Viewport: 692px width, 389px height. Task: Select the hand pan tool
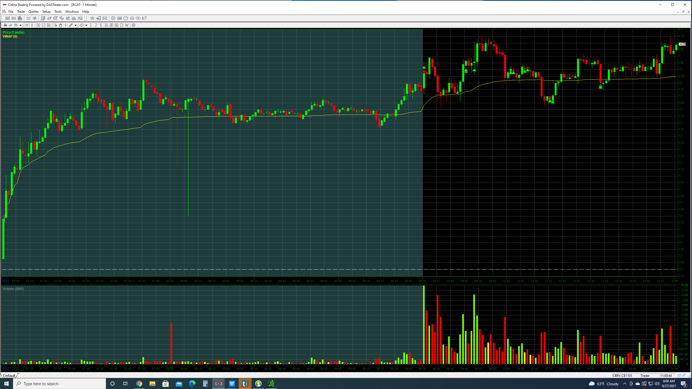61,25
